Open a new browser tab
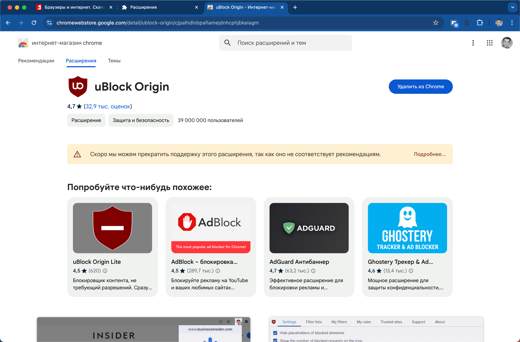This screenshot has width=520, height=342. point(295,7)
